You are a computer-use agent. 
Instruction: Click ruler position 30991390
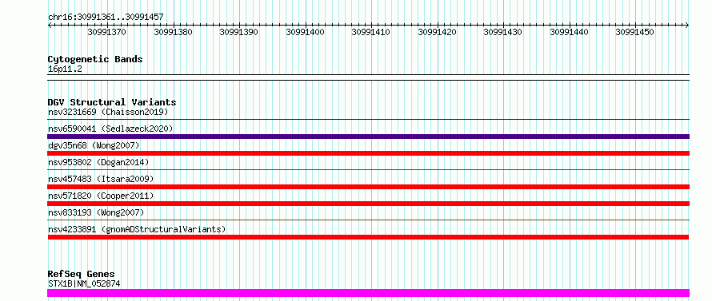pyautogui.click(x=239, y=32)
